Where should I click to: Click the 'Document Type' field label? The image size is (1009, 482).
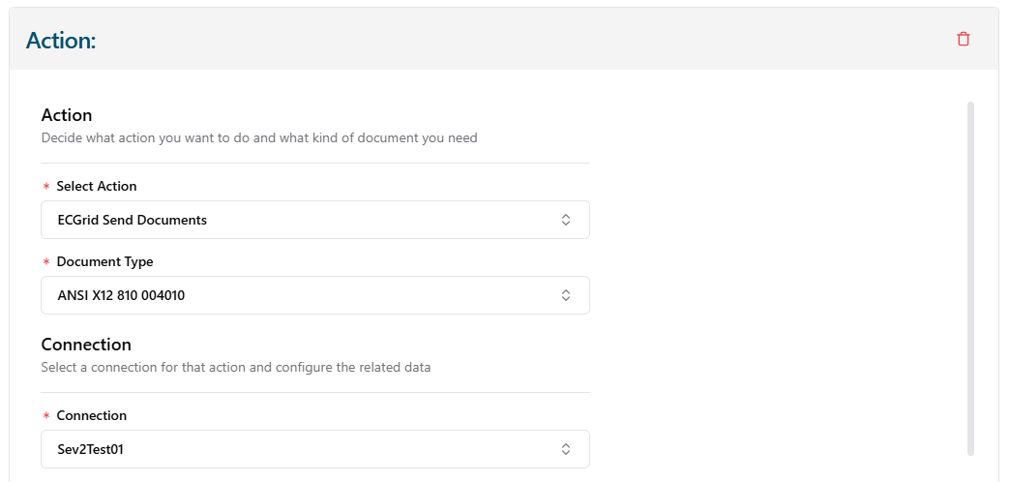(104, 261)
